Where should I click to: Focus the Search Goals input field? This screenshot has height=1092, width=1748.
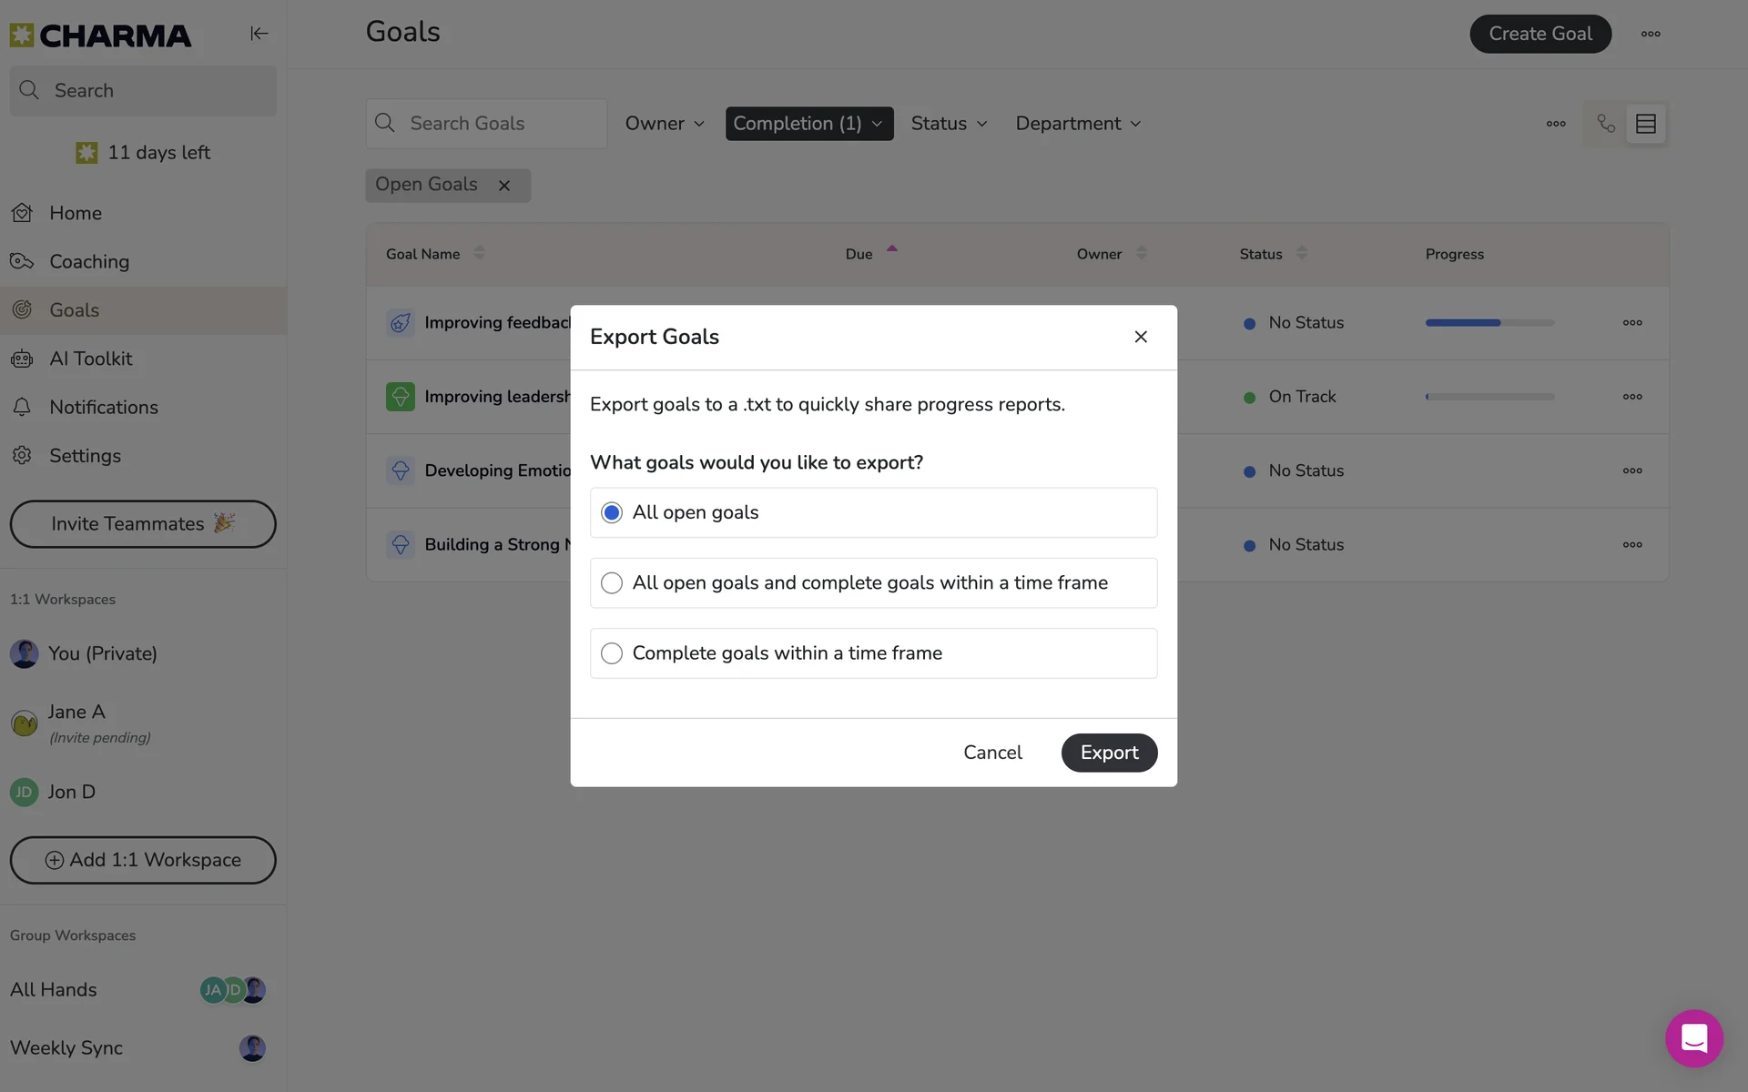[x=487, y=124]
